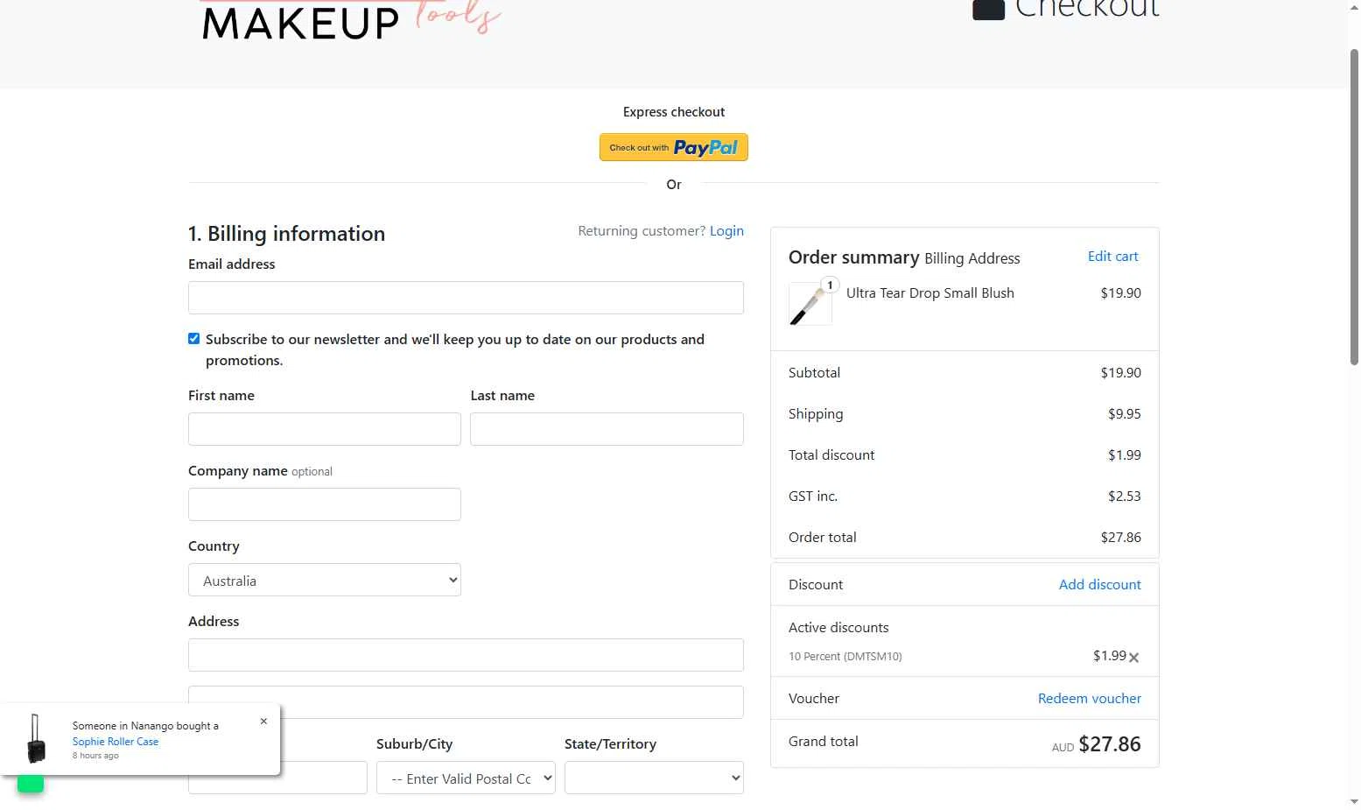Click the newsletter subscription label text
The image size is (1361, 810).
455,350
